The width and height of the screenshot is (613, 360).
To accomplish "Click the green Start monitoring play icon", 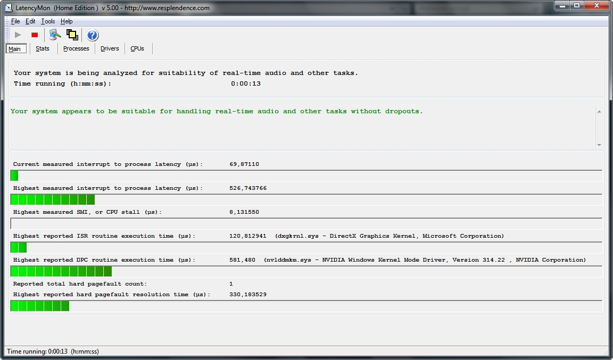I will click(x=18, y=35).
